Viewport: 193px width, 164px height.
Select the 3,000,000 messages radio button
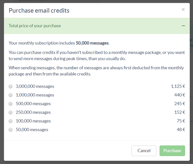tap(11, 86)
